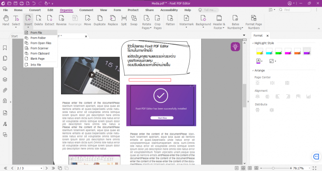Open the chat assistant icon
Screen dimensions: 322x171
point(316,157)
